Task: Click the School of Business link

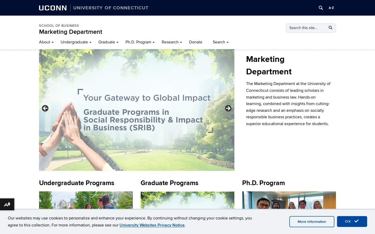Action: tap(59, 25)
